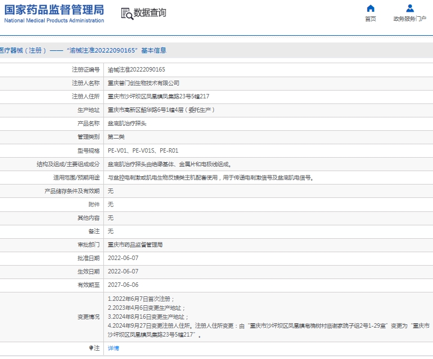This screenshot has width=433, height=359.
Task: Click the 产品名称 field label
Action: coord(88,124)
